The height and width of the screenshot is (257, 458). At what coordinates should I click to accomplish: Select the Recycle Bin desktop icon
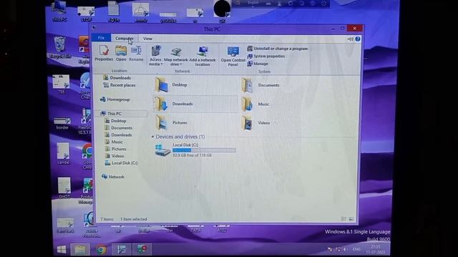click(60, 48)
